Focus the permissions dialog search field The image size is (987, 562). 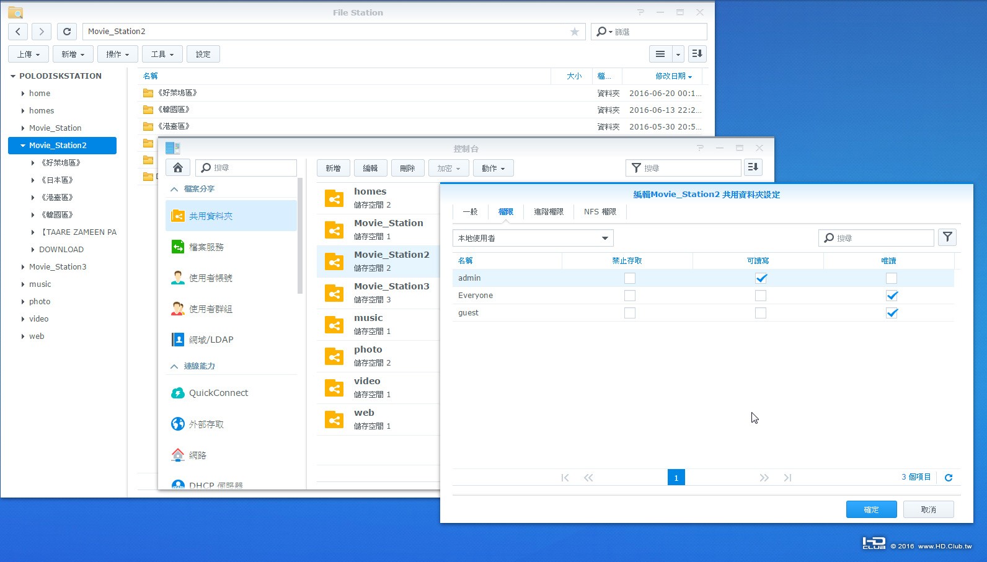coord(876,238)
